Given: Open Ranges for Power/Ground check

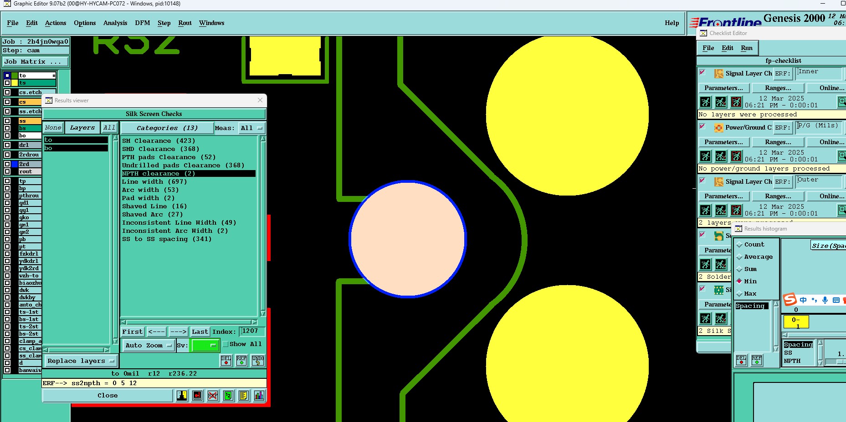Looking at the screenshot, I should click(778, 142).
